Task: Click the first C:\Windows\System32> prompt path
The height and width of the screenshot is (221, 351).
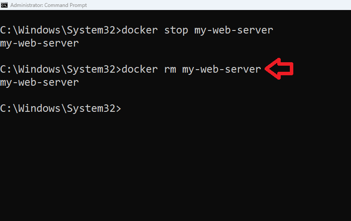Action: pyautogui.click(x=60, y=30)
